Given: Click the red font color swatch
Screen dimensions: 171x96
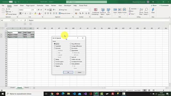Looking at the screenshot, I should (40, 13).
